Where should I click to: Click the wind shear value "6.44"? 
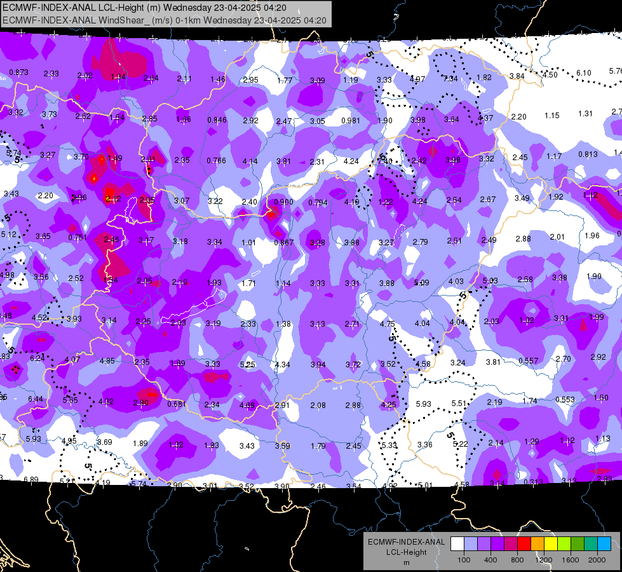tap(36, 399)
